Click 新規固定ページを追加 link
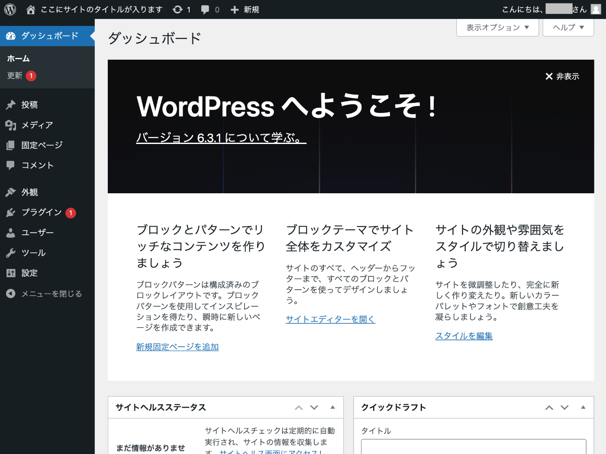Image resolution: width=606 pixels, height=454 pixels. point(177,347)
